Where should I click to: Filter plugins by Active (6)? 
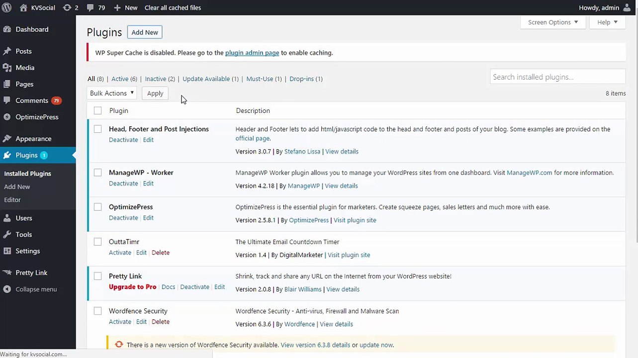(x=124, y=79)
